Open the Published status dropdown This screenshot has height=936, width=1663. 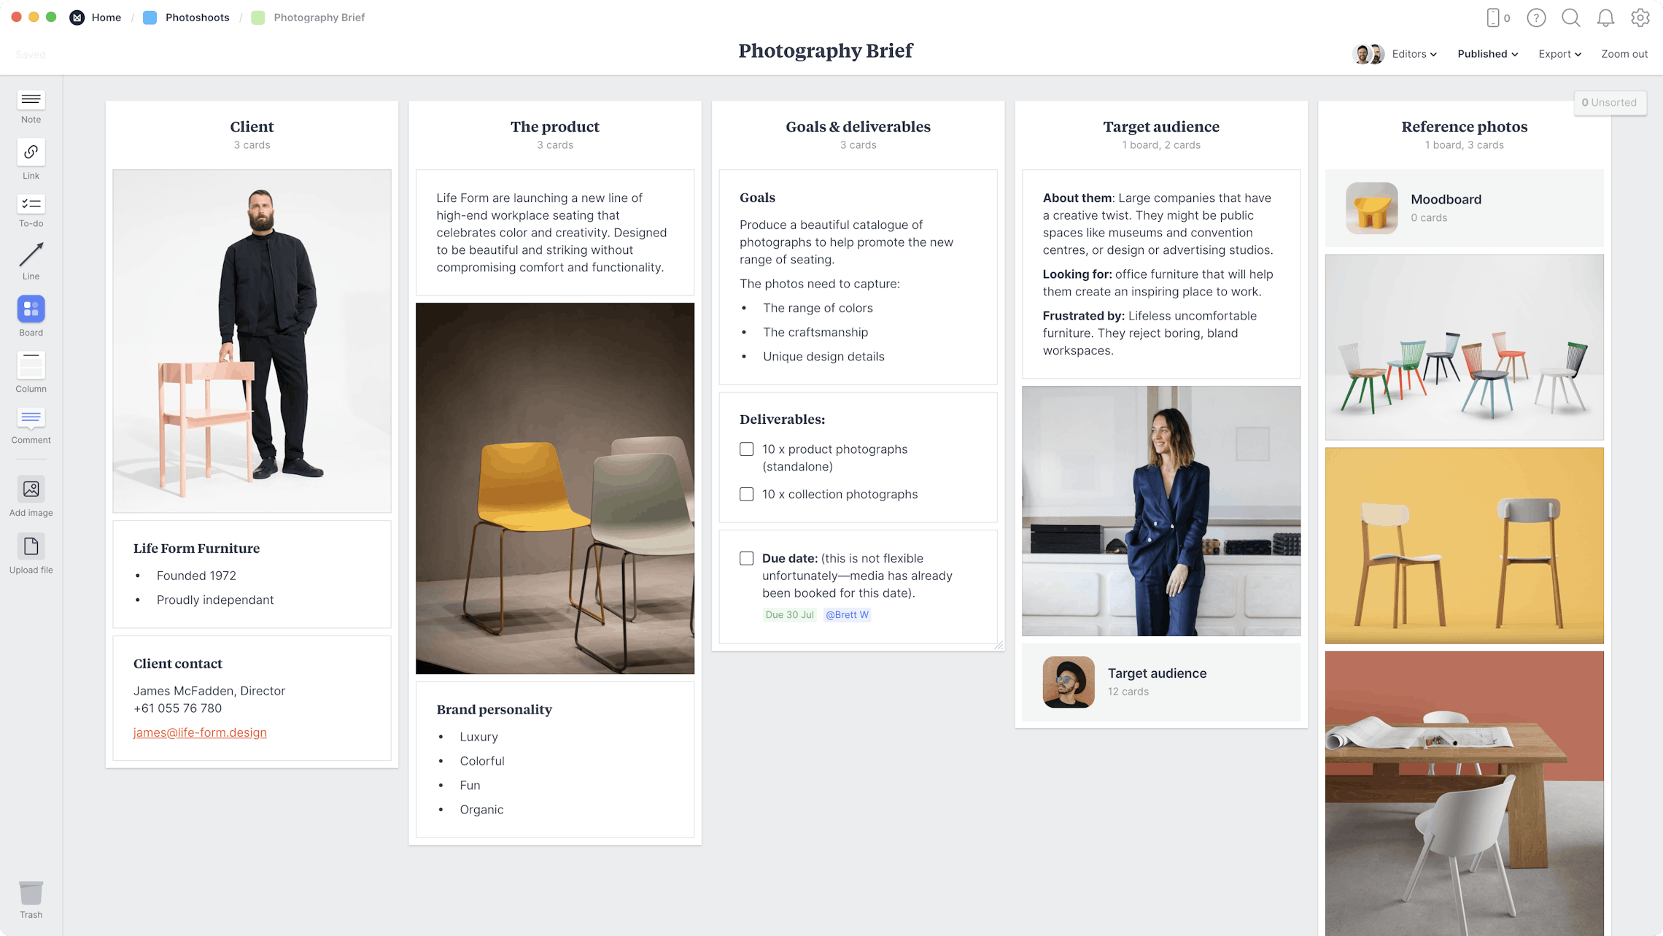click(x=1487, y=54)
